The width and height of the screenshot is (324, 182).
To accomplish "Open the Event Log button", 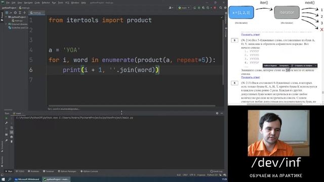I will (216, 171).
